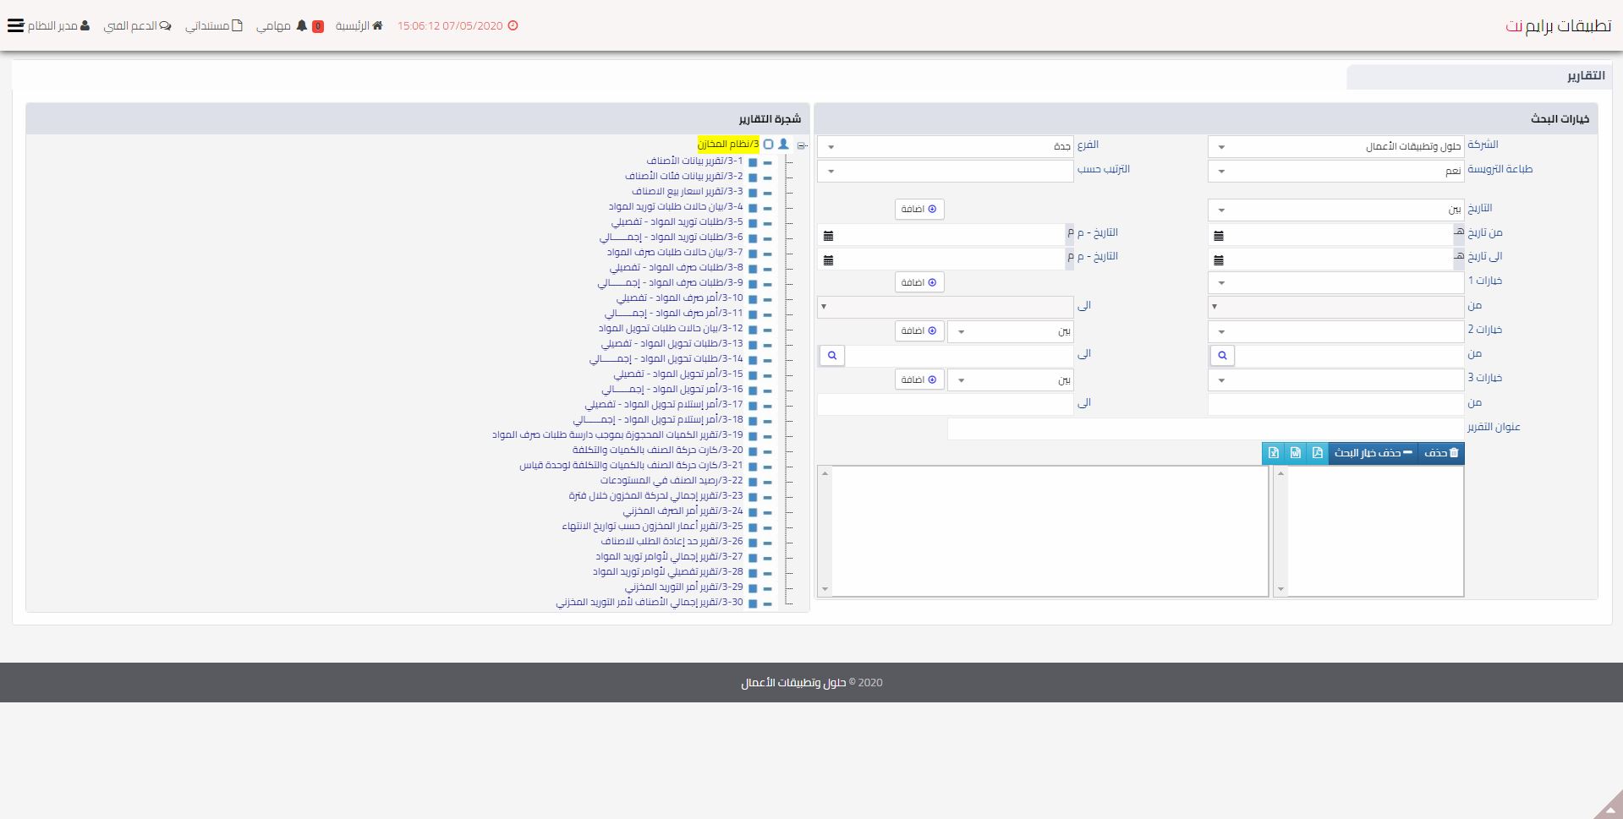Viewport: 1623px width, 819px height.
Task: Export report to Word icon
Action: (1295, 453)
